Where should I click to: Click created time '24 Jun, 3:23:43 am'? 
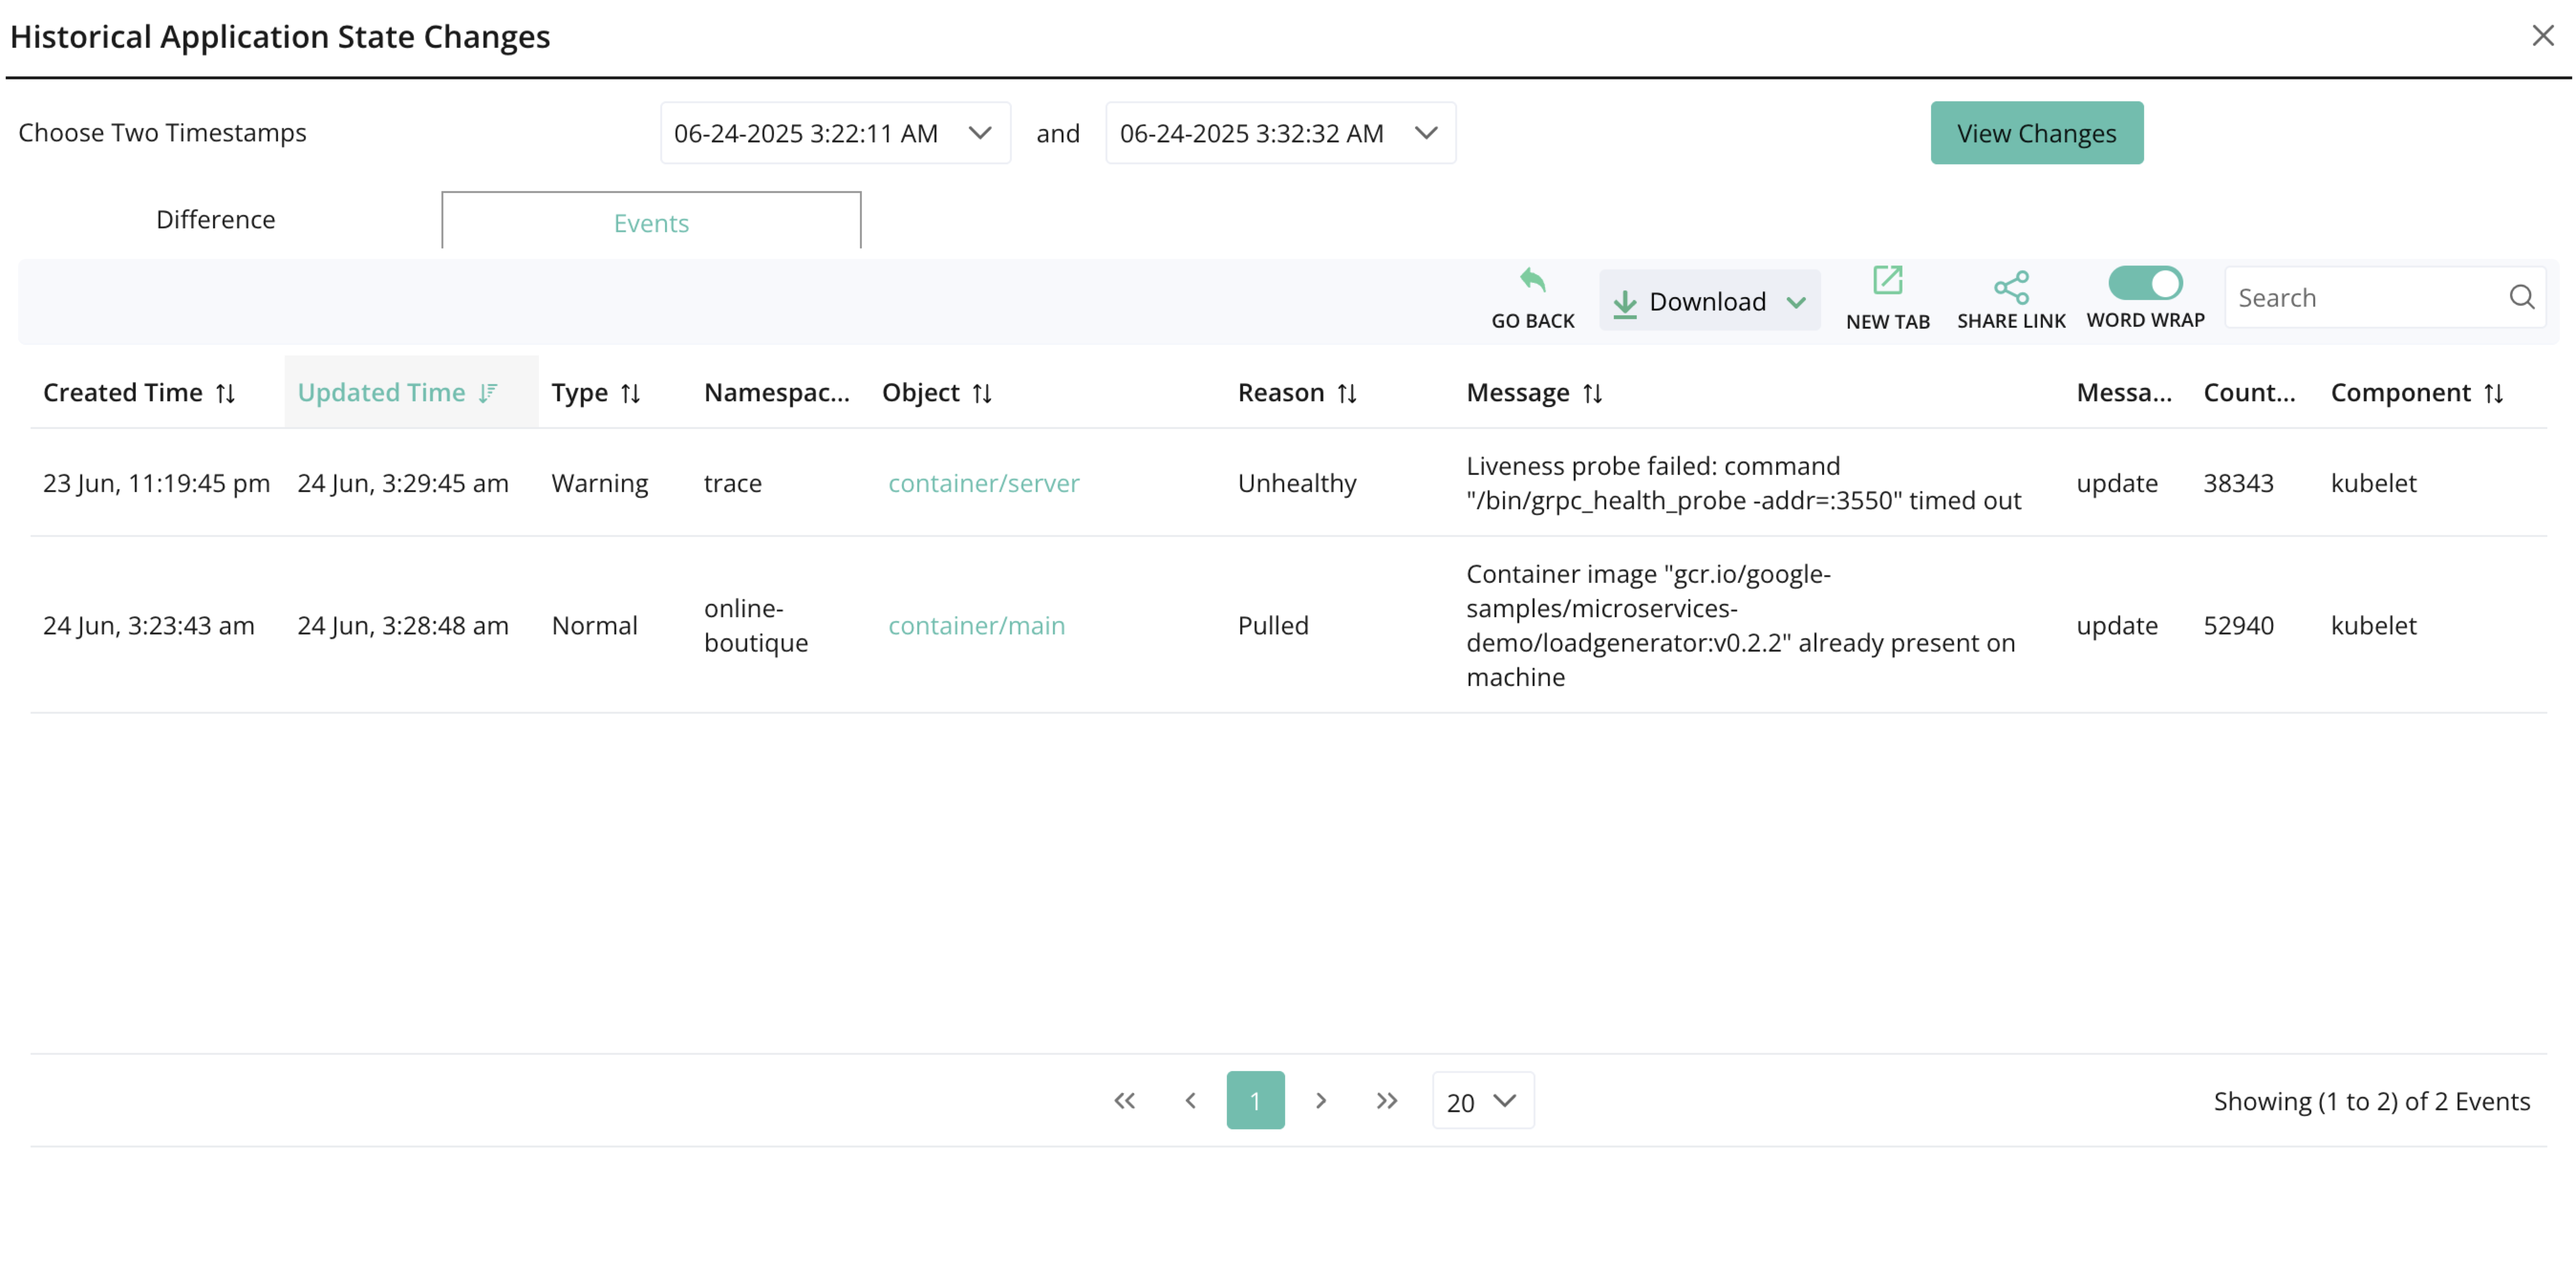coord(148,625)
